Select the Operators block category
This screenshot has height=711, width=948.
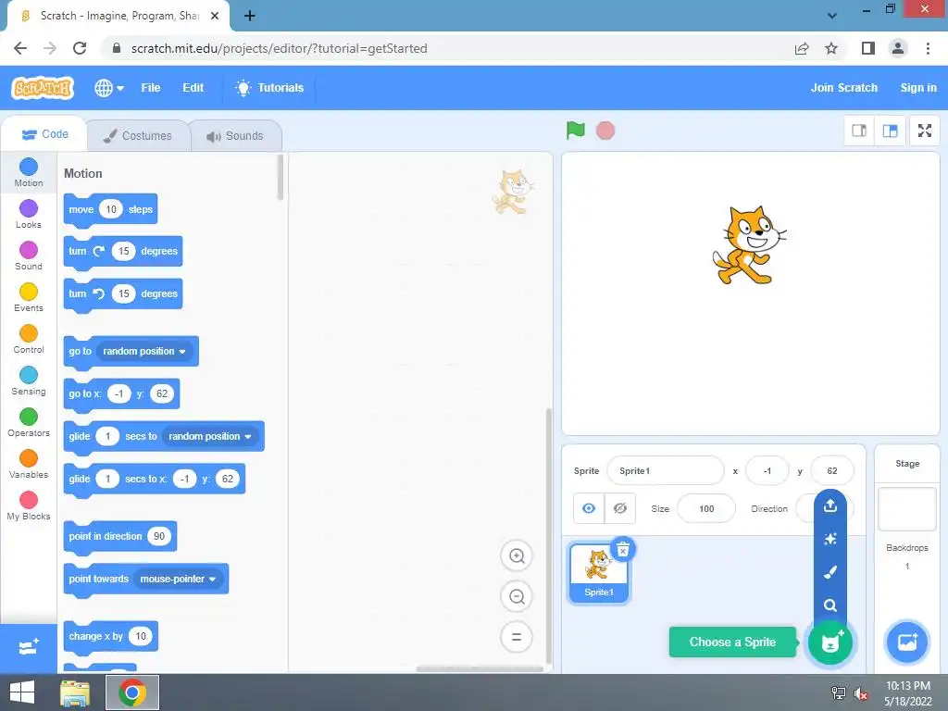29,423
